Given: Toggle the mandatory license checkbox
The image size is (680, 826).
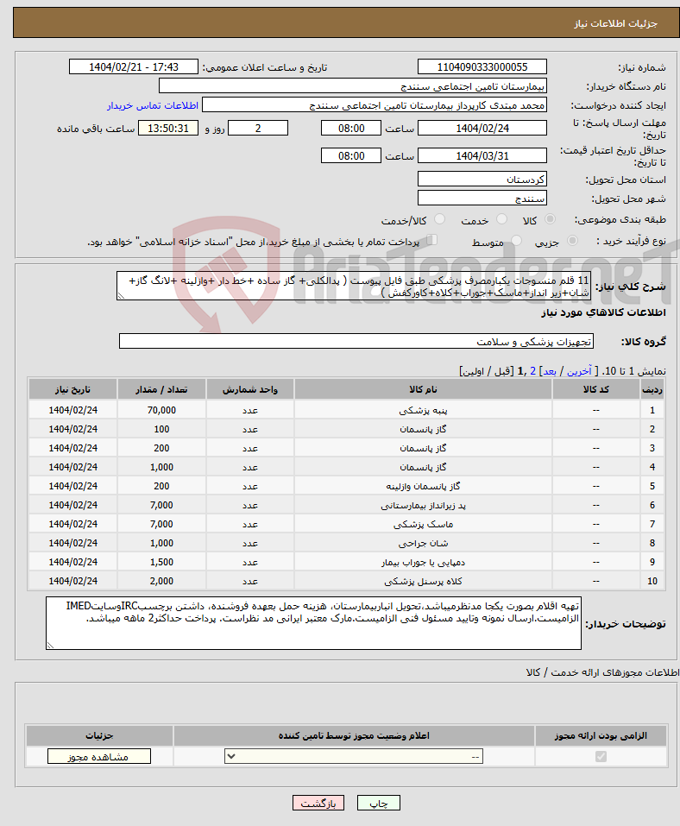Looking at the screenshot, I should coord(601,756).
